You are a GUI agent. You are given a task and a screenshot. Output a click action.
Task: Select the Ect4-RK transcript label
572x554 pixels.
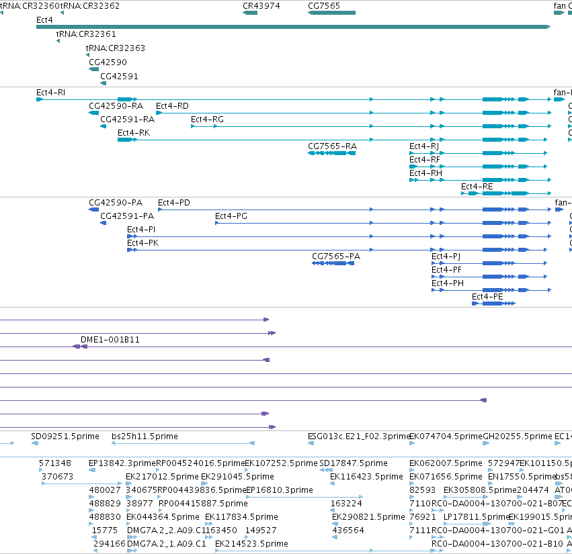click(134, 133)
